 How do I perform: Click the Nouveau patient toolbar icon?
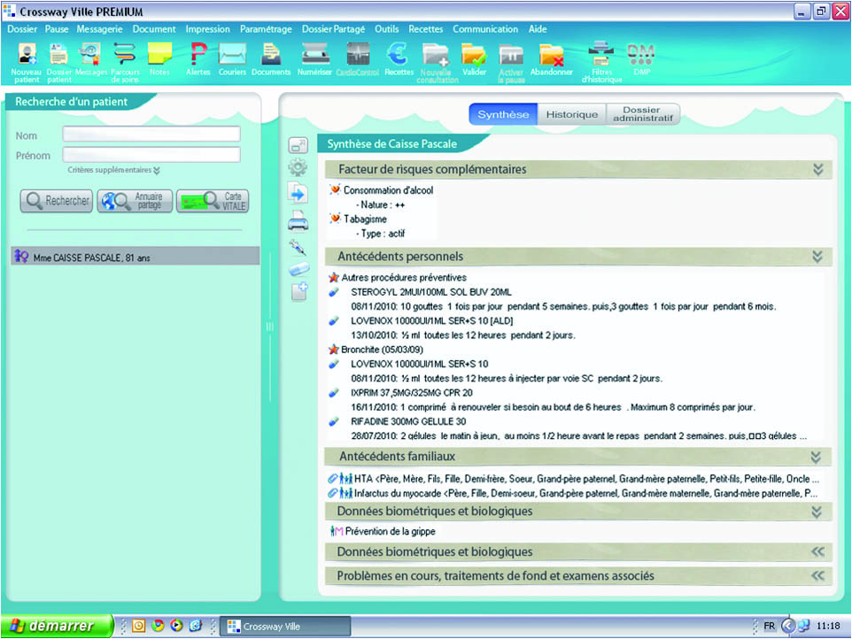point(27,58)
